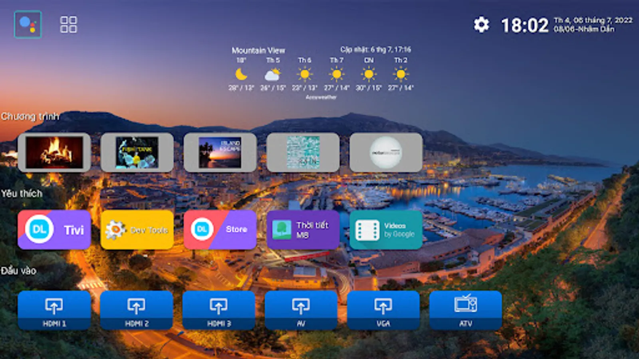Open the all apps grid
This screenshot has height=359, width=639.
(68, 24)
